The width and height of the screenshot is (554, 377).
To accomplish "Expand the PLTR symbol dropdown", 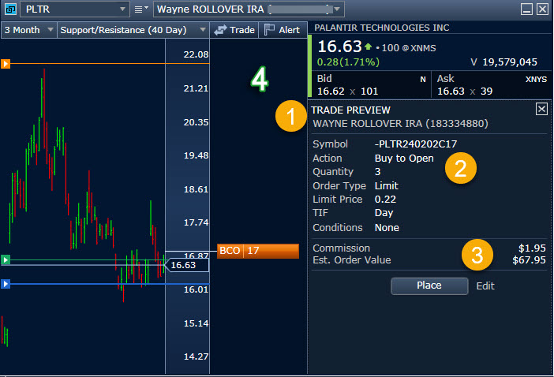I will tap(122, 9).
